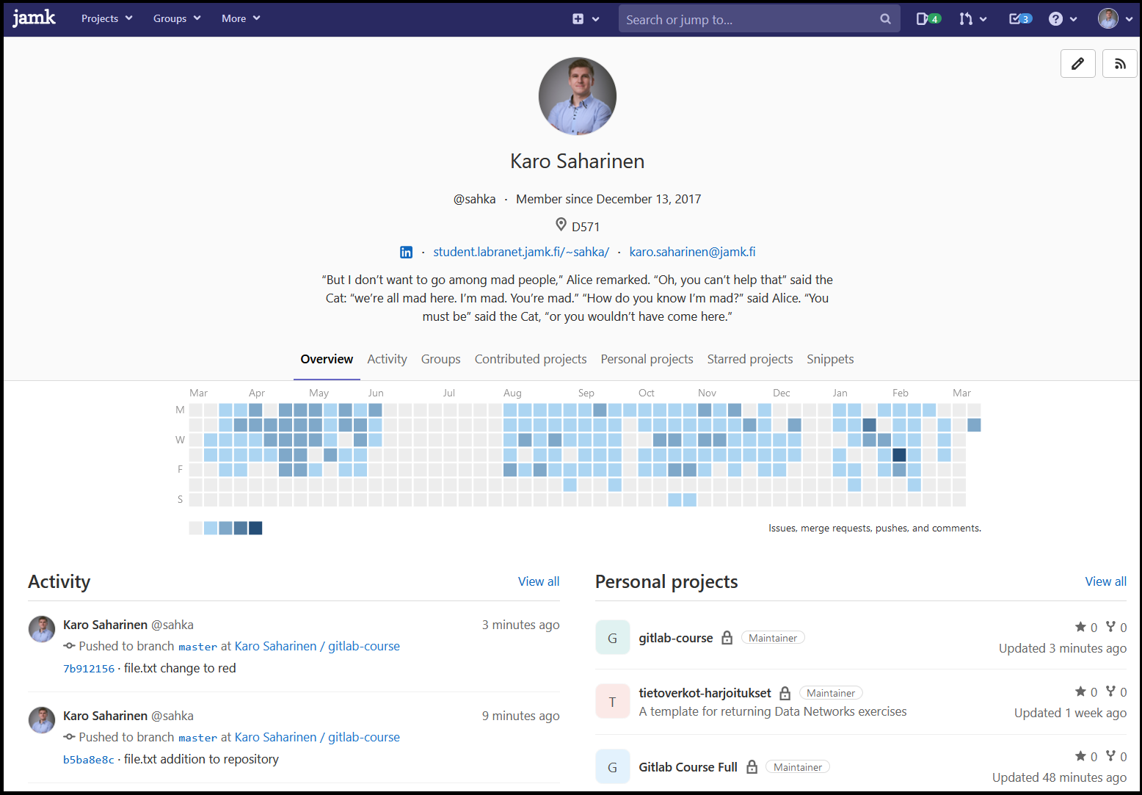Expand the new item plus dropdown
Image resolution: width=1142 pixels, height=795 pixels.
coord(586,19)
